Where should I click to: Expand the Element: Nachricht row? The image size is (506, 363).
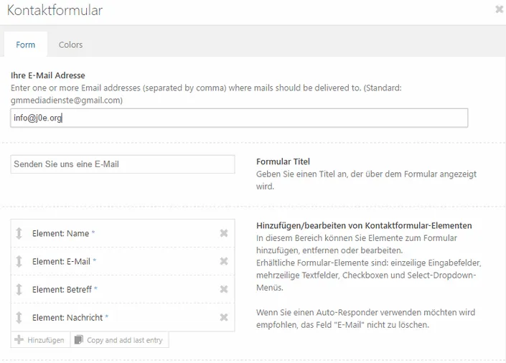123,318
